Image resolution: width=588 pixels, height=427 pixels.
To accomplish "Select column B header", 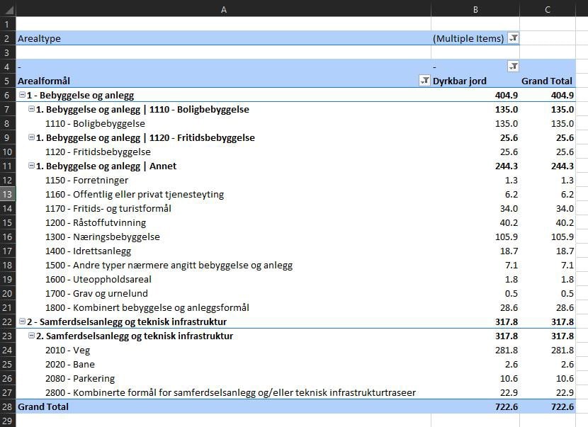I will point(475,8).
